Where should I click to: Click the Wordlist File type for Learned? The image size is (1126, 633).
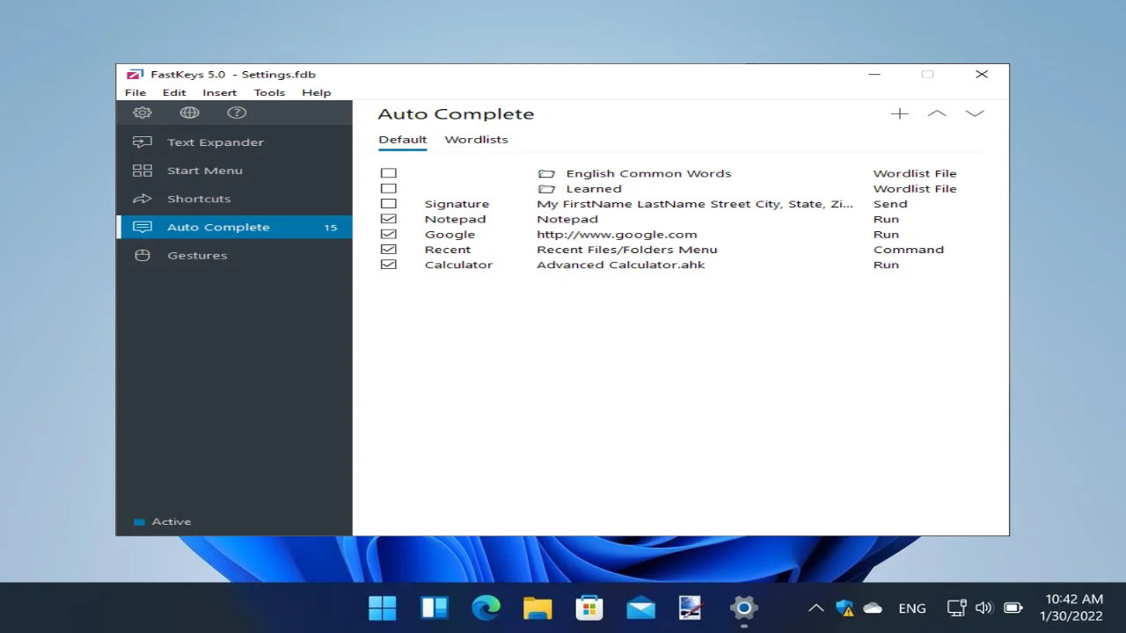[x=915, y=189]
